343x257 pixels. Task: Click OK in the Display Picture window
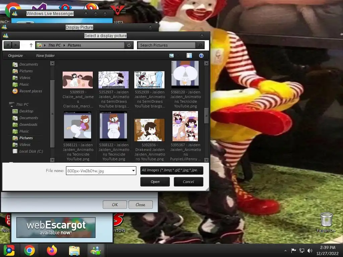tap(115, 204)
